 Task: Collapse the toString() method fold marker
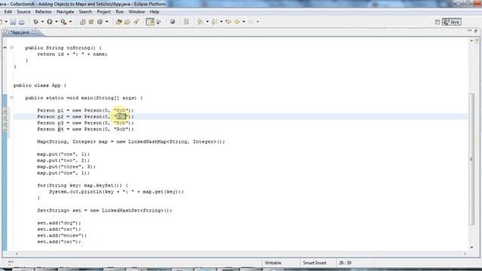click(12, 47)
